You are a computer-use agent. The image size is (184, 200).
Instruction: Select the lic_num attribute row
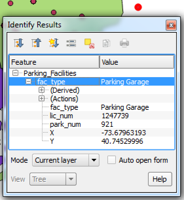pos(92,116)
